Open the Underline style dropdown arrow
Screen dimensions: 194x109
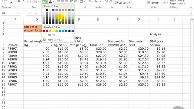31,2
